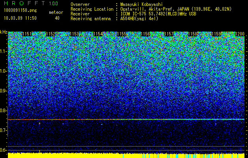Click the Receiving Location label
The width and height of the screenshot is (248, 158).
92,9
